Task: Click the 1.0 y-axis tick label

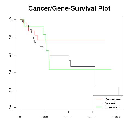Action: (10, 20)
